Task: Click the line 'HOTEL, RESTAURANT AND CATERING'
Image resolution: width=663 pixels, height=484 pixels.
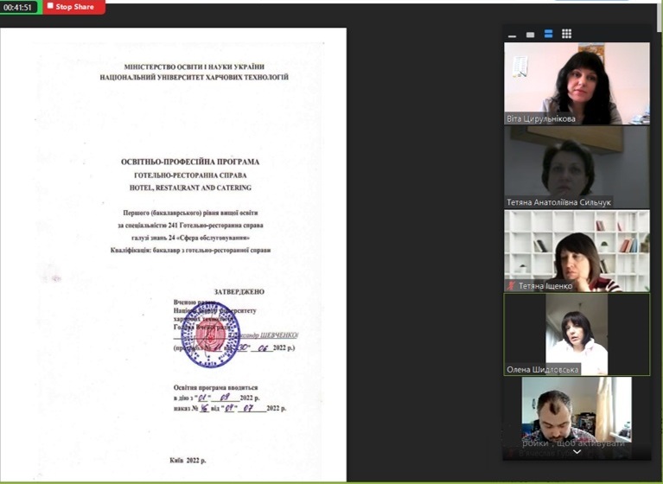Action: pos(190,188)
